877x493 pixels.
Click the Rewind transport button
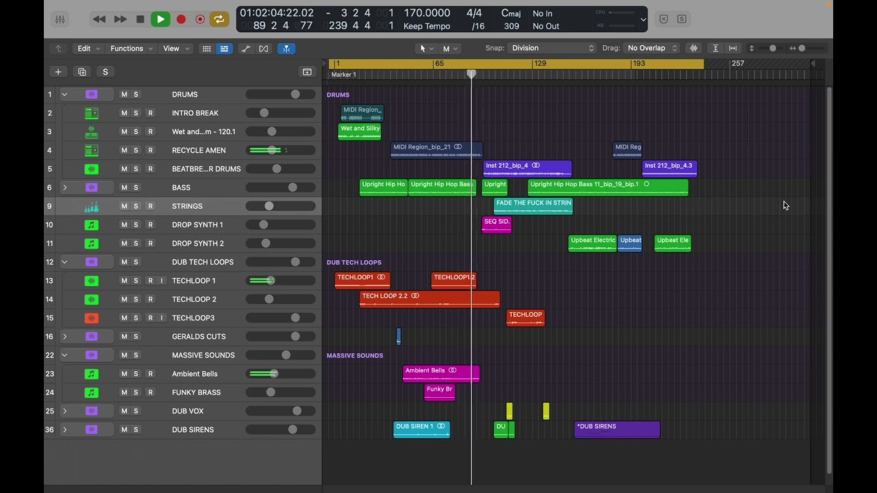coord(99,19)
